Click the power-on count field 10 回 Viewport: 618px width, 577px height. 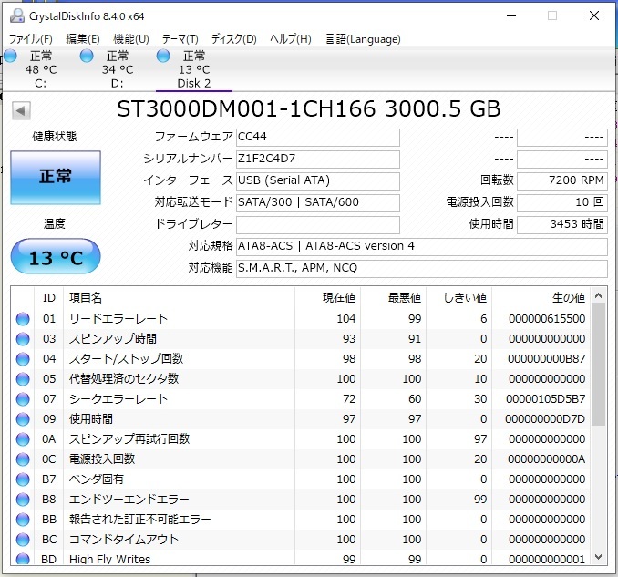[562, 203]
